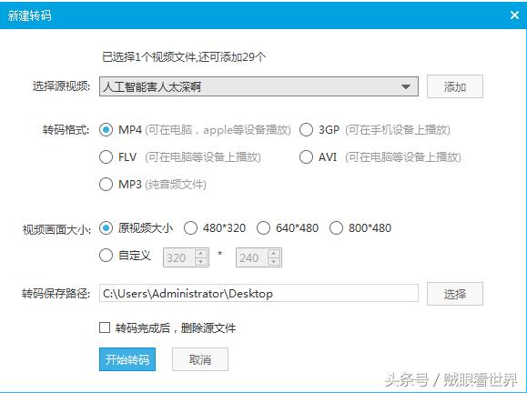The width and height of the screenshot is (527, 393).
Task: Select 原视频大小 original size option
Action: click(106, 228)
